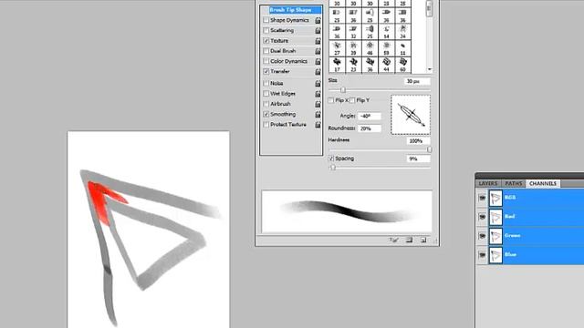Lock the Scattering settings
Screen dimensions: 584x328
(318, 31)
